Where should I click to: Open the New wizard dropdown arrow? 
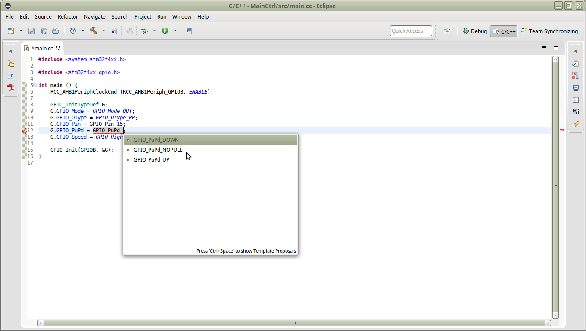coord(21,31)
